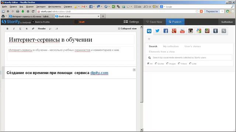
Task: Bookmark this page with star icon
Action: click(x=197, y=11)
